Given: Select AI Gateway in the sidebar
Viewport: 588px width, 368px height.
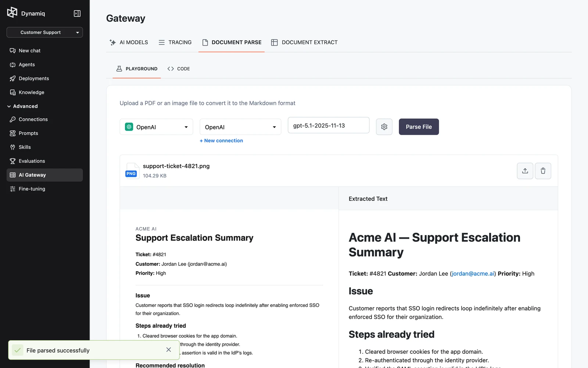Looking at the screenshot, I should [44, 175].
